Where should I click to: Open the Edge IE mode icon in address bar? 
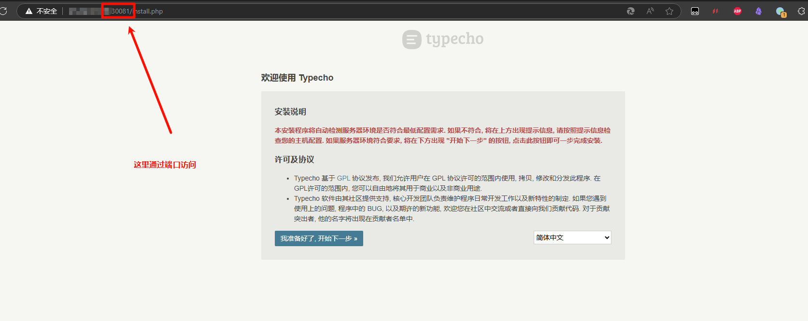(631, 11)
